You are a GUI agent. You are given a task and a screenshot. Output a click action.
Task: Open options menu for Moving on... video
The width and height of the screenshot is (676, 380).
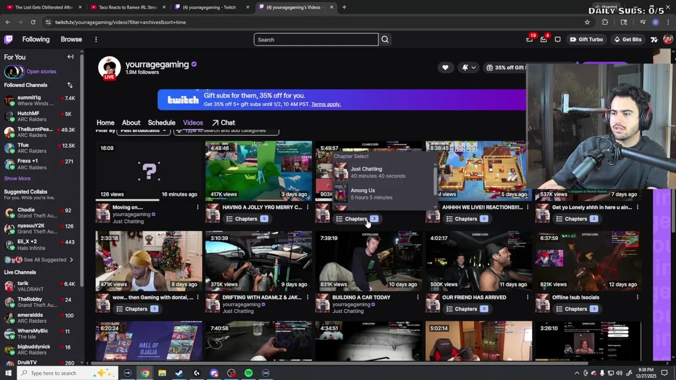198,207
